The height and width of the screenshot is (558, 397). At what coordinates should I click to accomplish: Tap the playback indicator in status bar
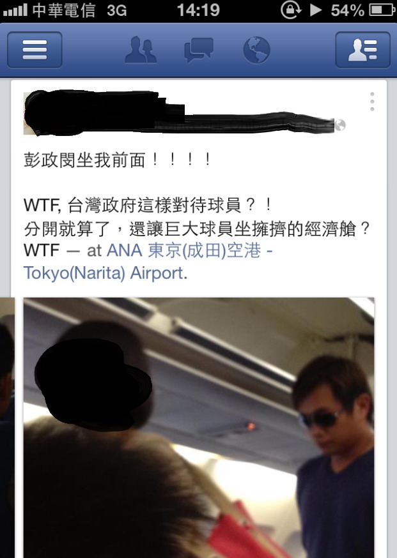click(x=315, y=10)
